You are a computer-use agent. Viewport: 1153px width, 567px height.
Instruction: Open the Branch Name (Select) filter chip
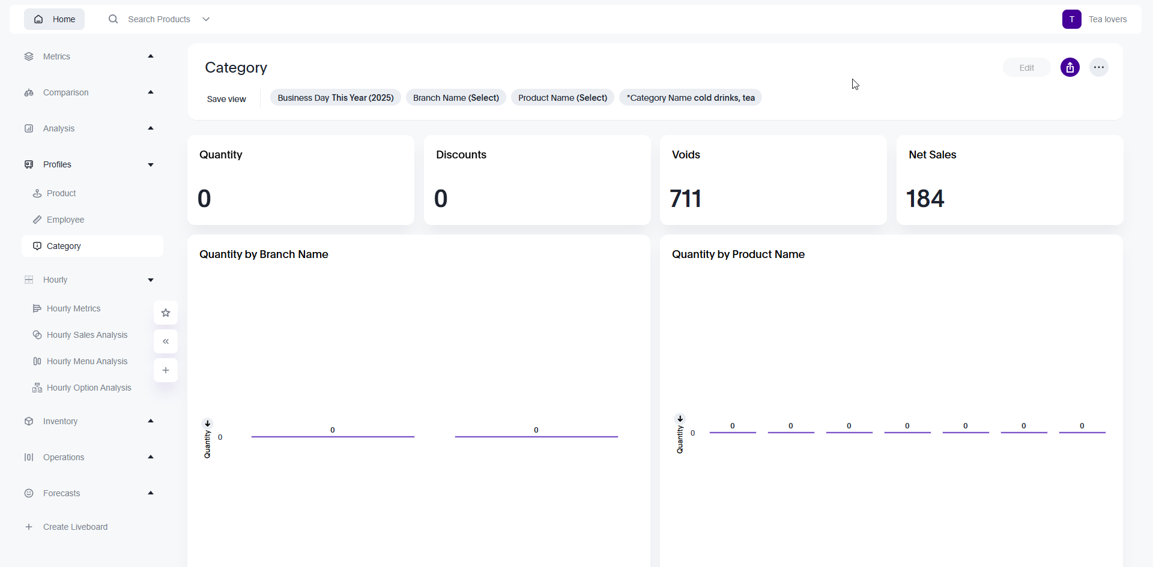pos(456,97)
